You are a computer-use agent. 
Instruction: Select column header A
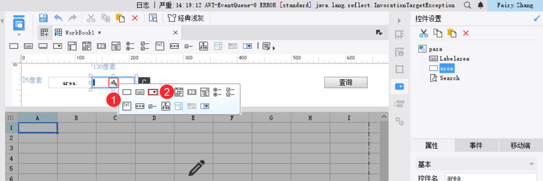[37, 117]
